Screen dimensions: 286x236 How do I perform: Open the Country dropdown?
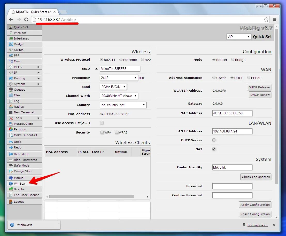(123, 105)
